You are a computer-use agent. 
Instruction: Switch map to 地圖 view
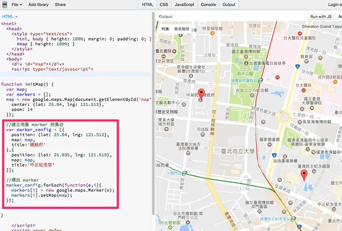[x=165, y=29]
